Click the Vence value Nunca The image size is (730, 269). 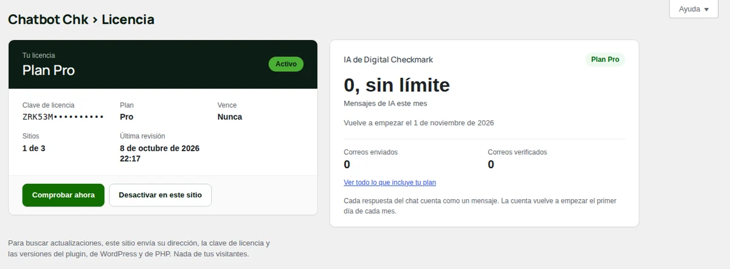point(229,117)
